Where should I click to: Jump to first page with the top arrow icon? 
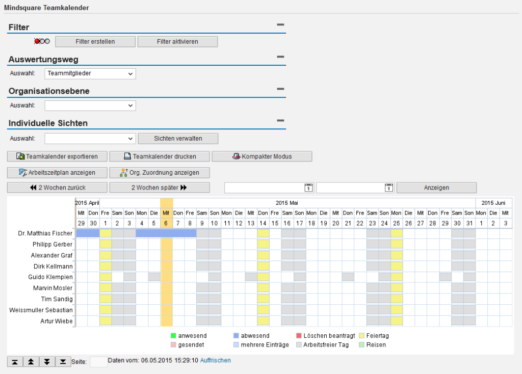pos(14,361)
